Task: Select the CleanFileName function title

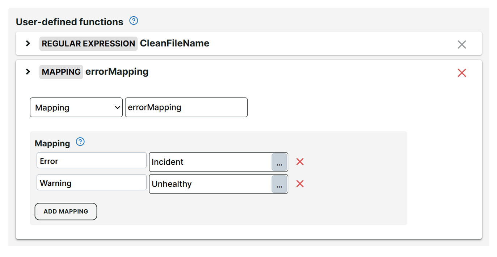Action: pyautogui.click(x=174, y=43)
